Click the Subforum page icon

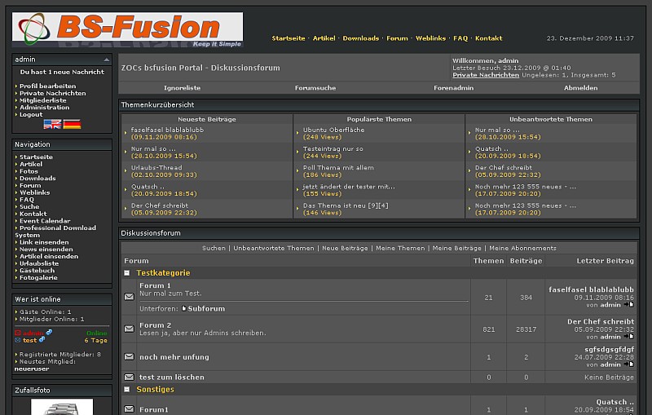click(x=184, y=309)
